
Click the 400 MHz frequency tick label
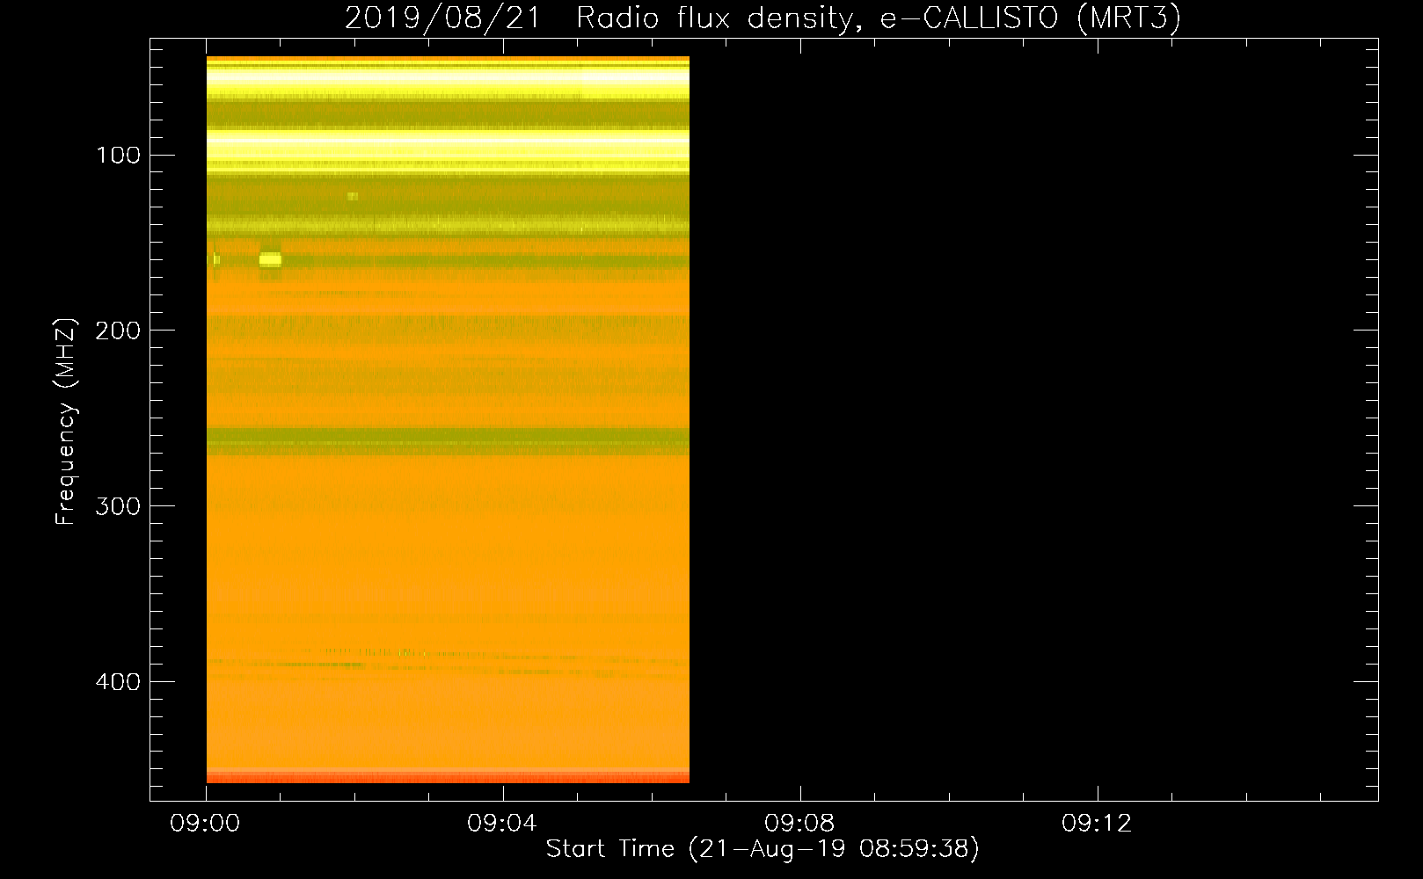[118, 682]
